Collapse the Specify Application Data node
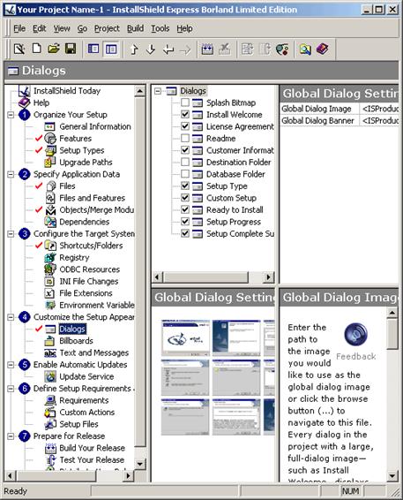The width and height of the screenshot is (403, 500). pyautogui.click(x=11, y=174)
